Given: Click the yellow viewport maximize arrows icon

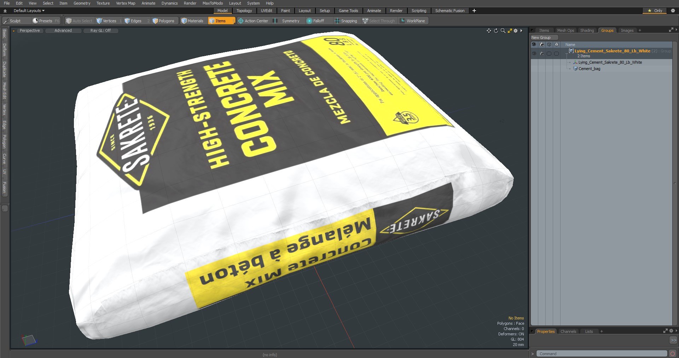Looking at the screenshot, I should tap(510, 31).
